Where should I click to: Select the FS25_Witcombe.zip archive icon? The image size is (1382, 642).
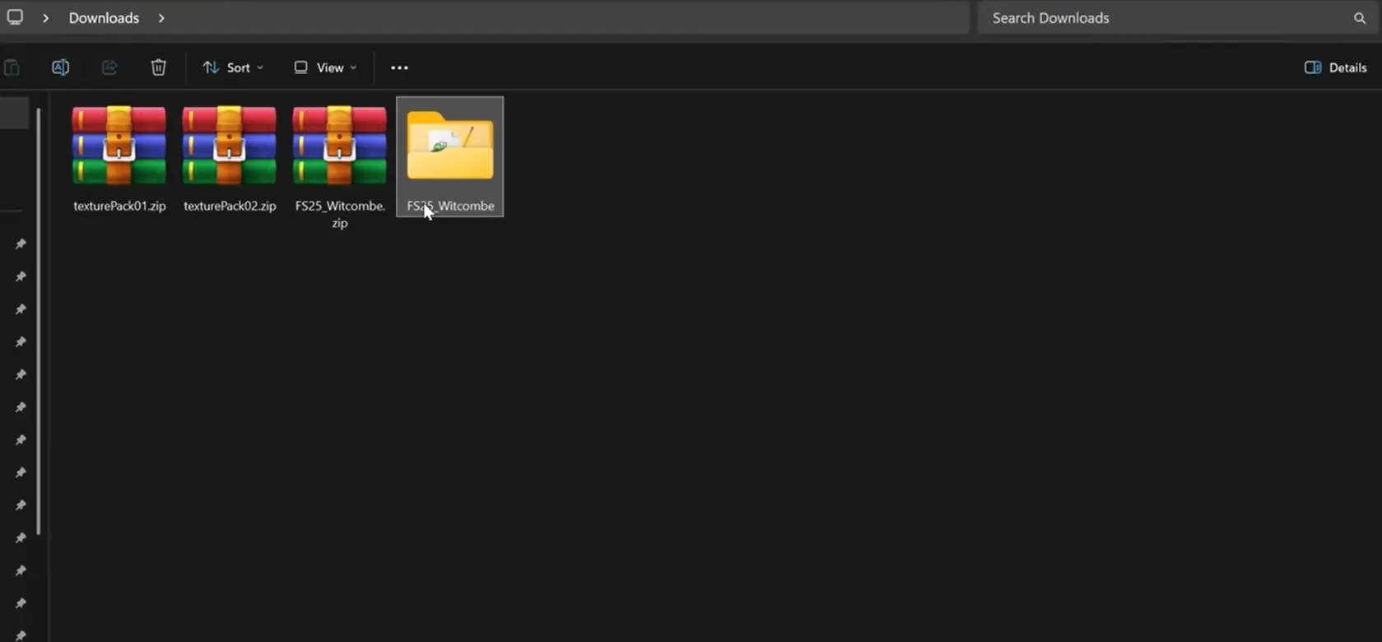click(x=340, y=146)
